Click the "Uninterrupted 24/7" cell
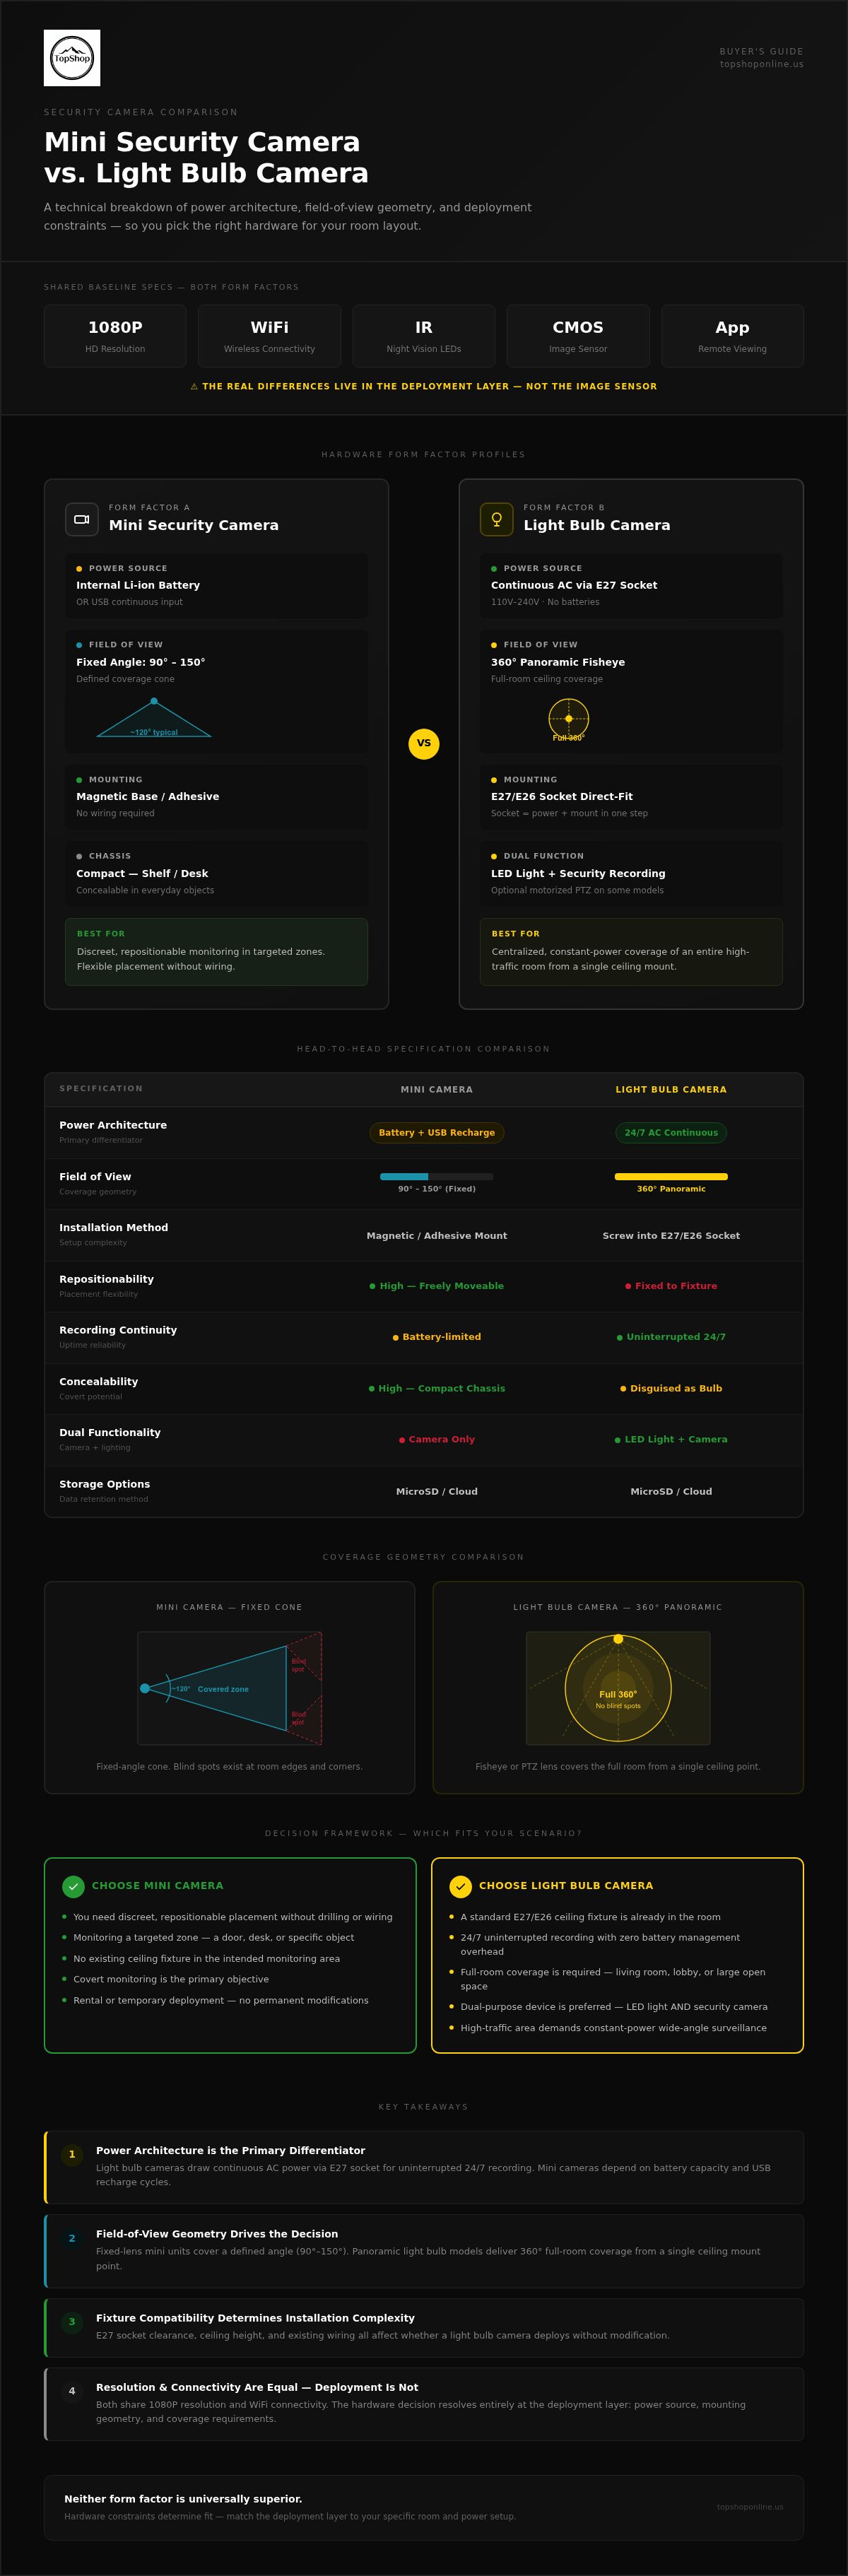Screen dimensions: 848x2576 [x=671, y=1337]
